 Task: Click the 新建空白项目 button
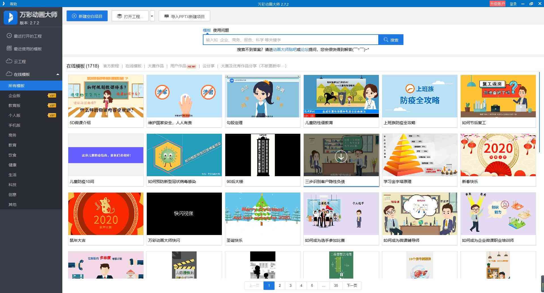(87, 16)
